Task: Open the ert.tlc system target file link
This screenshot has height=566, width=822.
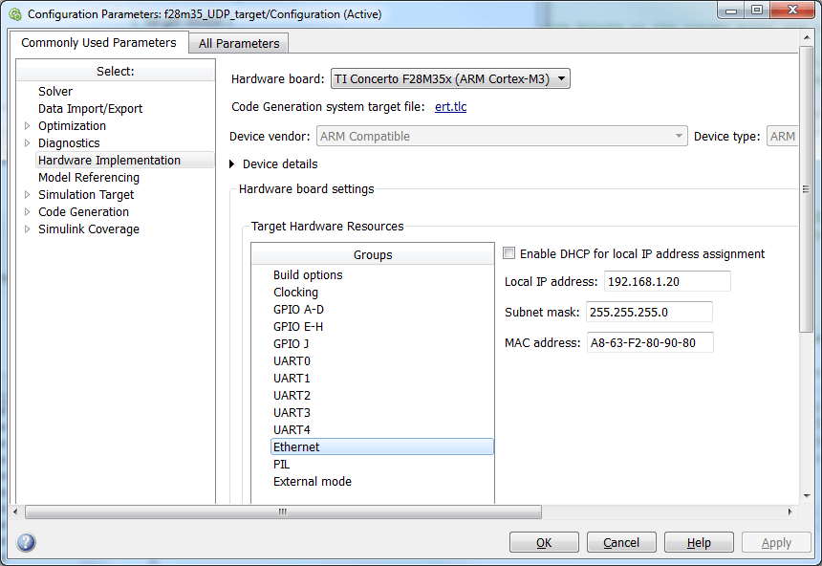Action: 450,106
